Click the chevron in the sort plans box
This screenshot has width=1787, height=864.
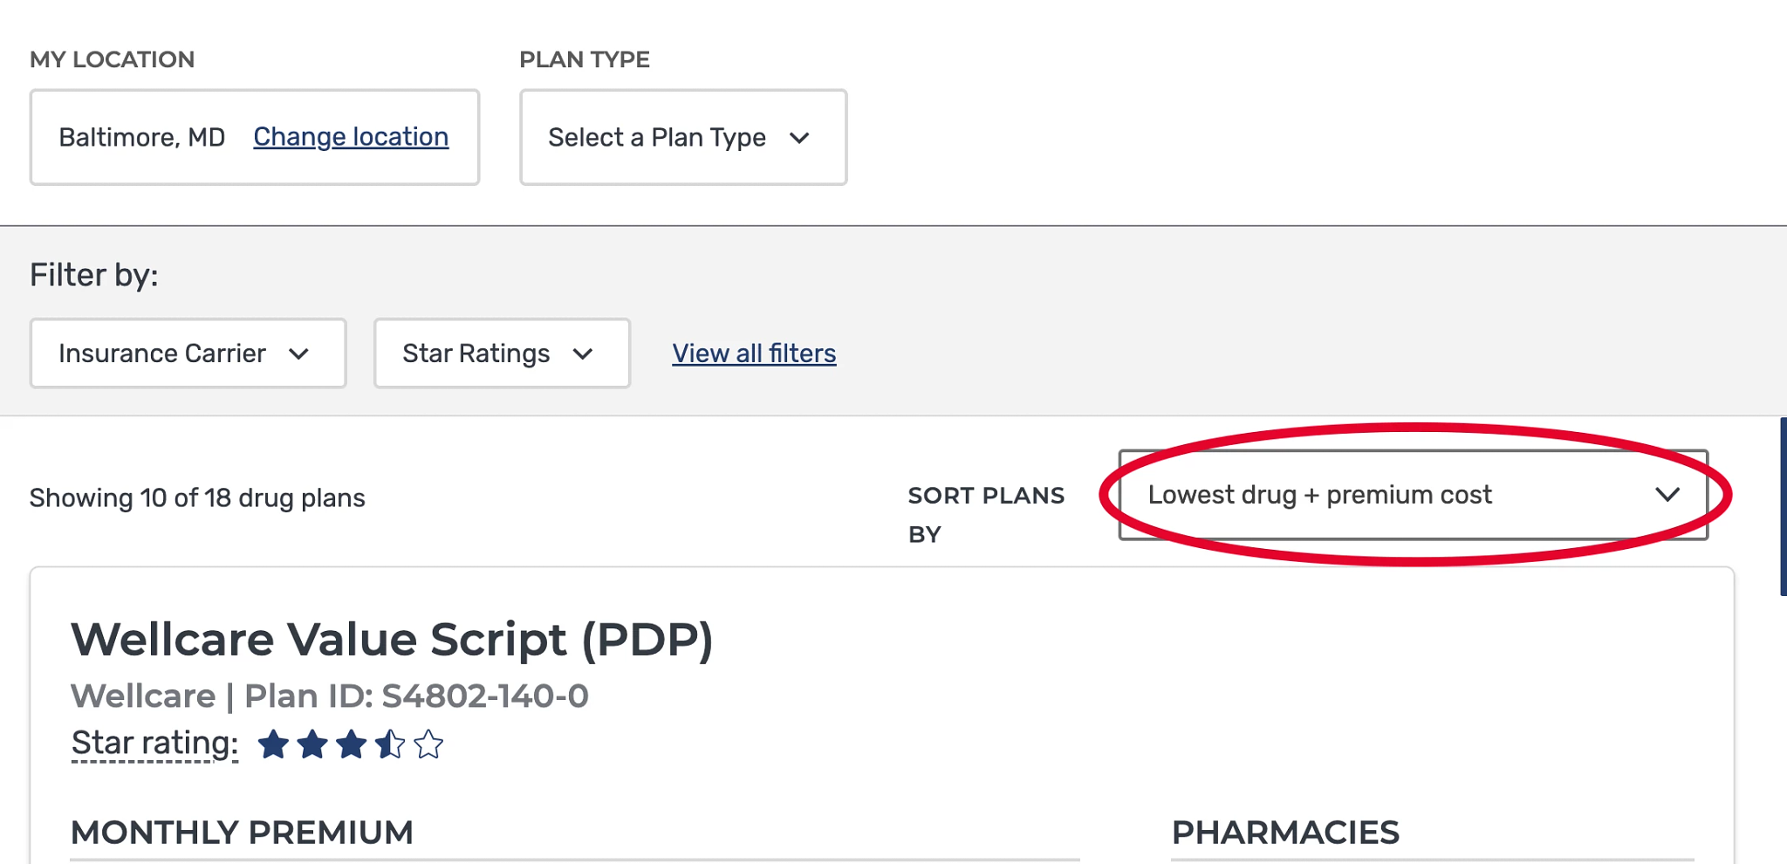tap(1667, 495)
